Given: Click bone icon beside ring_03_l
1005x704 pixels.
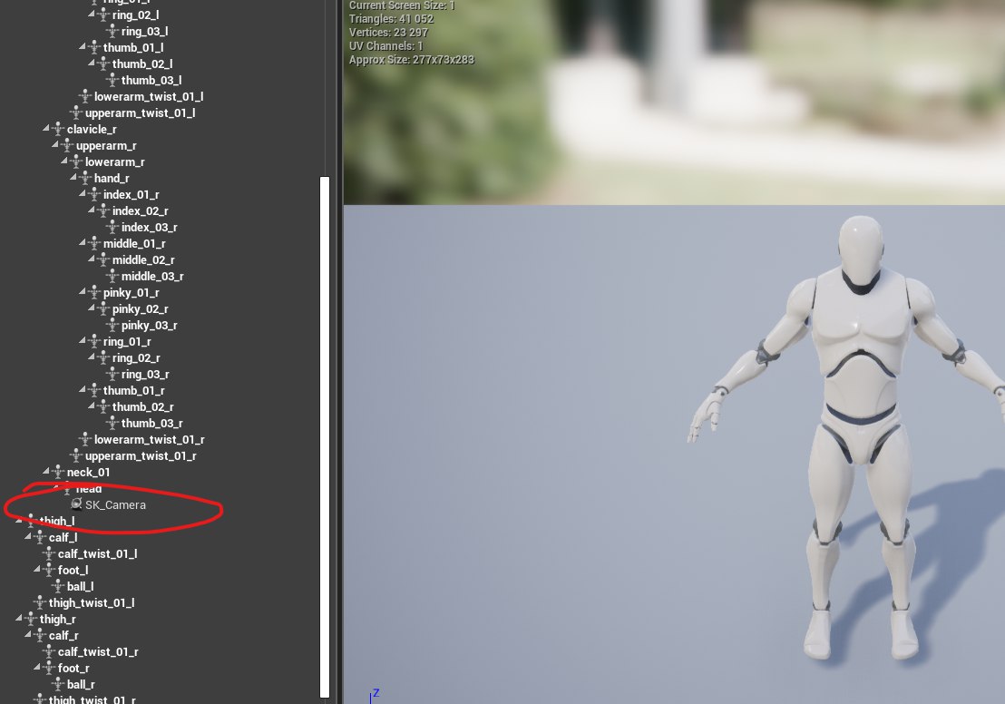Looking at the screenshot, I should pos(112,31).
